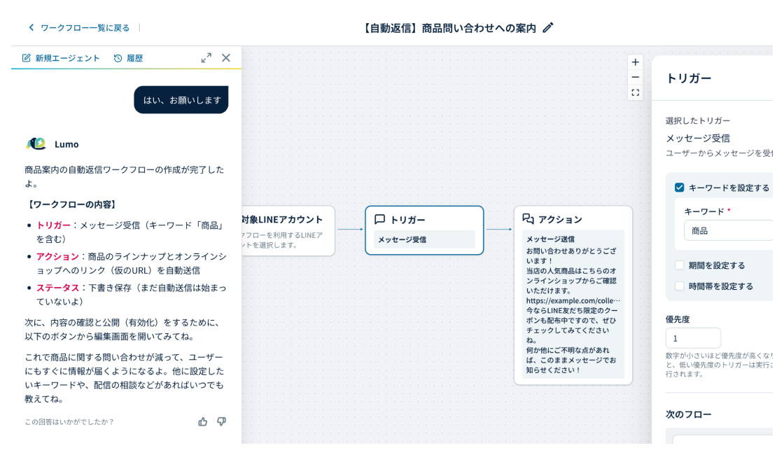Select the トリガー node on canvas
This screenshot has width=784, height=455.
(424, 230)
